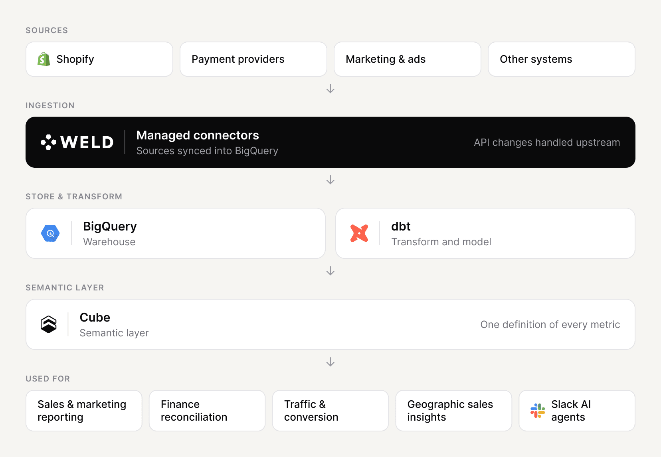This screenshot has height=457, width=661.
Task: Click the STORE & TRANSFORM section label
Action: (74, 197)
